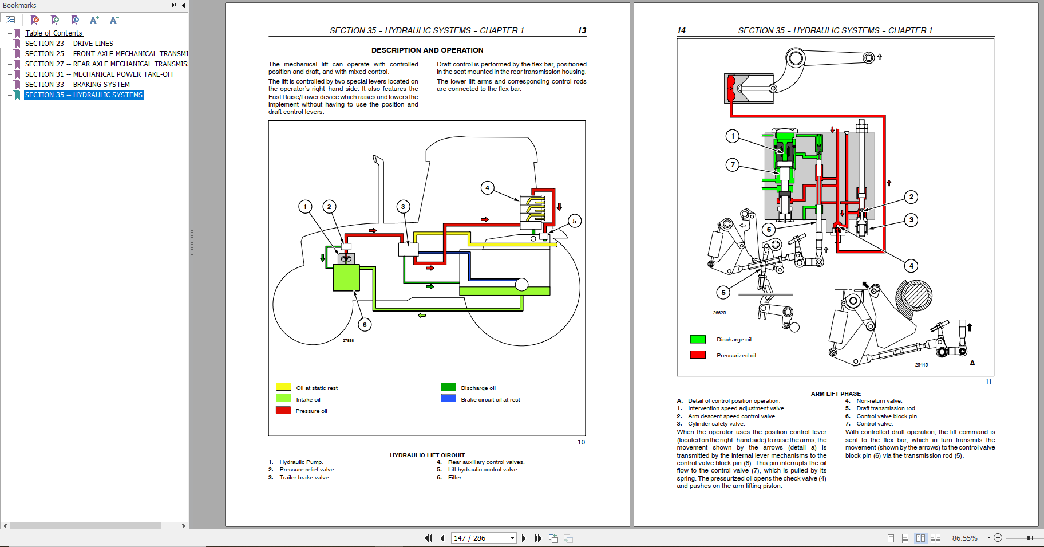Jump to last page button

coord(538,538)
